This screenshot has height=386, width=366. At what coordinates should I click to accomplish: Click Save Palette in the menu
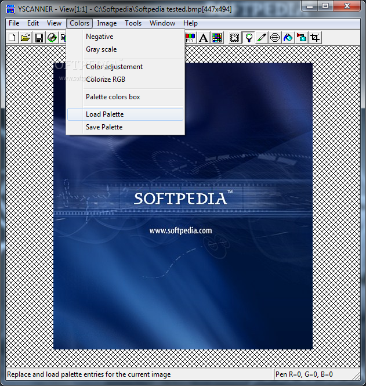[x=125, y=127]
